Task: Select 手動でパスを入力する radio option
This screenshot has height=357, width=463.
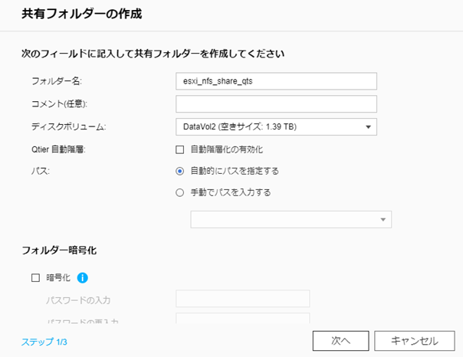Action: click(180, 192)
